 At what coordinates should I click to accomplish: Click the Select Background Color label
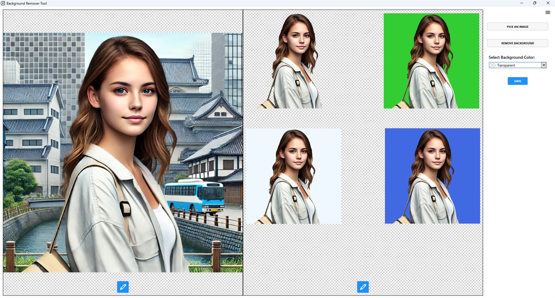coord(512,57)
